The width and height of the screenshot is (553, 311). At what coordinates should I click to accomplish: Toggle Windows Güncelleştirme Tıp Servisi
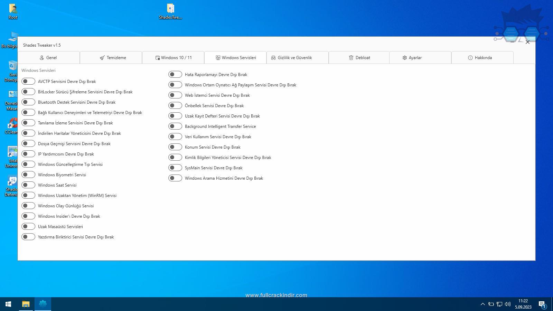click(28, 164)
